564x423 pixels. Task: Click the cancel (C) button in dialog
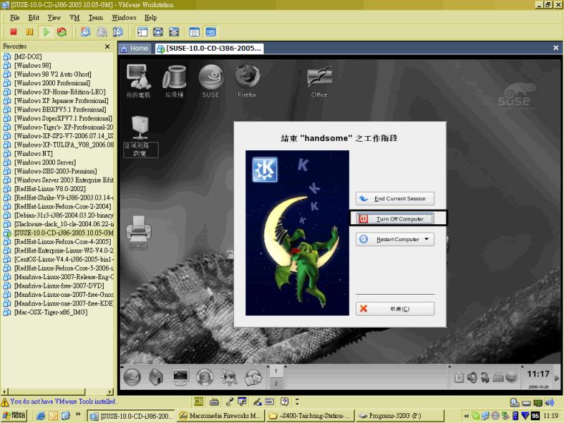(x=395, y=309)
